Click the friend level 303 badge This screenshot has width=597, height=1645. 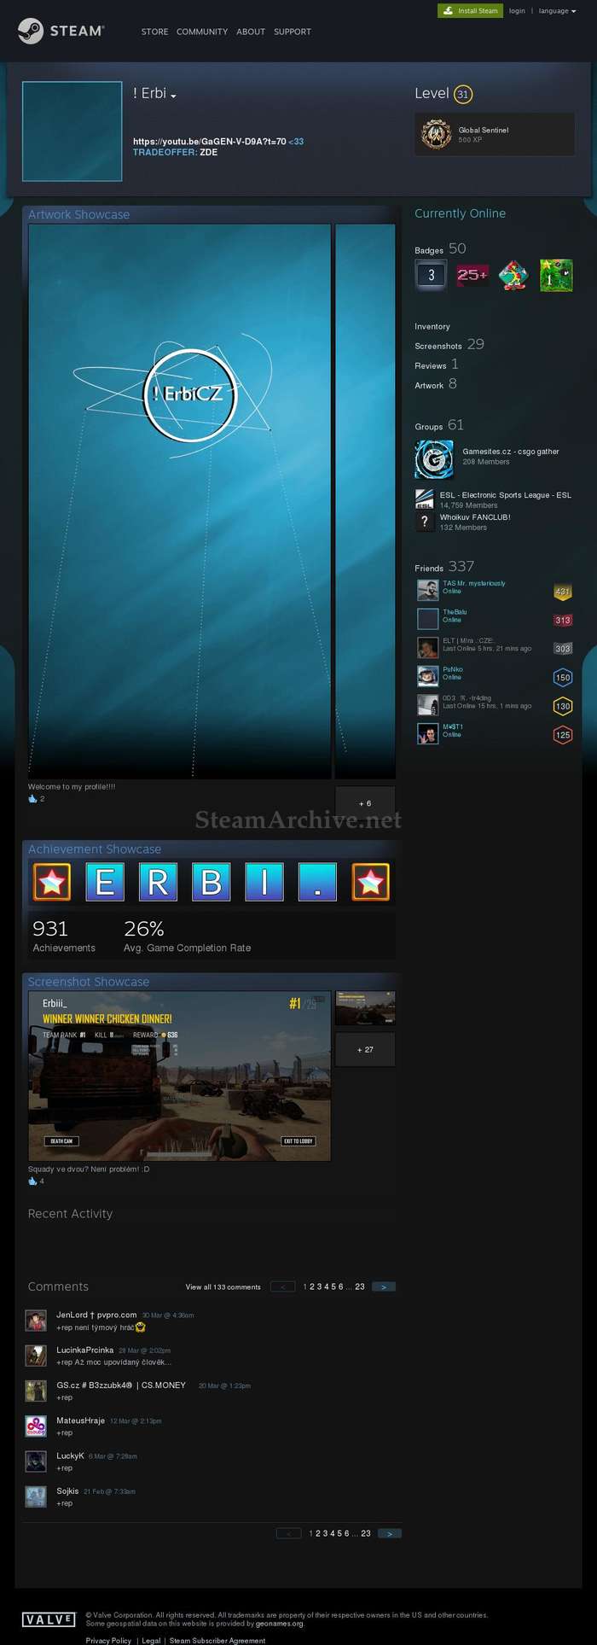(x=563, y=649)
